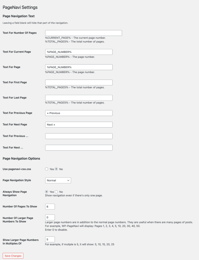This screenshot has height=260, width=199.
Task: Click the Multiples Of value field
Action: coord(50,239)
